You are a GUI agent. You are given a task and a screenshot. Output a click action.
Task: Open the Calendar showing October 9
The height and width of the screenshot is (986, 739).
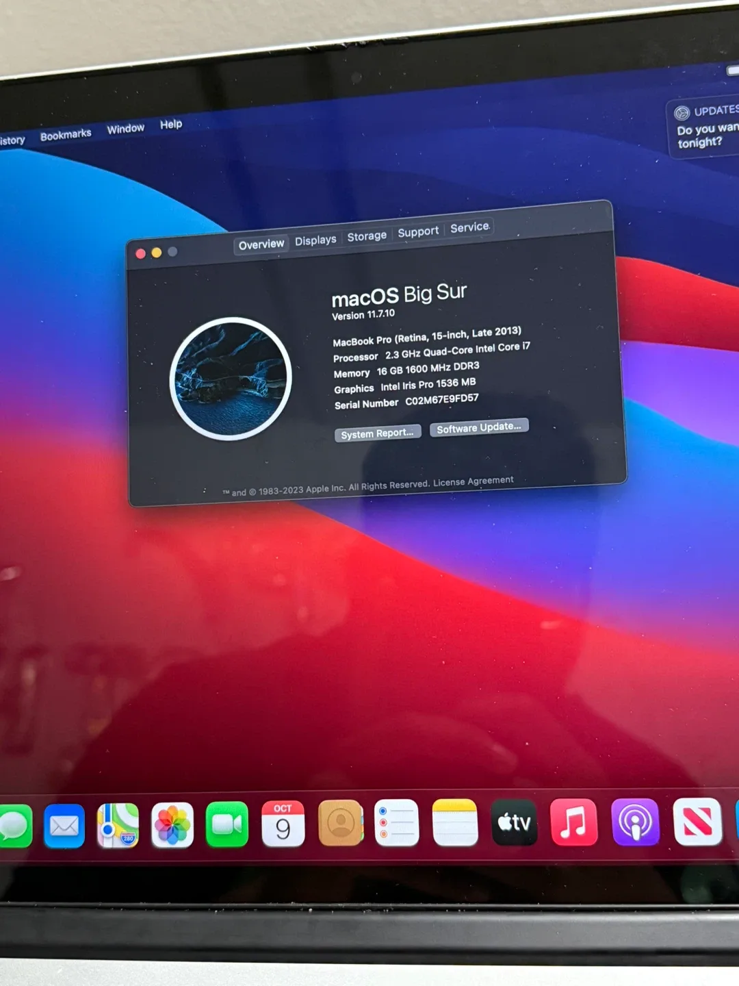[283, 824]
